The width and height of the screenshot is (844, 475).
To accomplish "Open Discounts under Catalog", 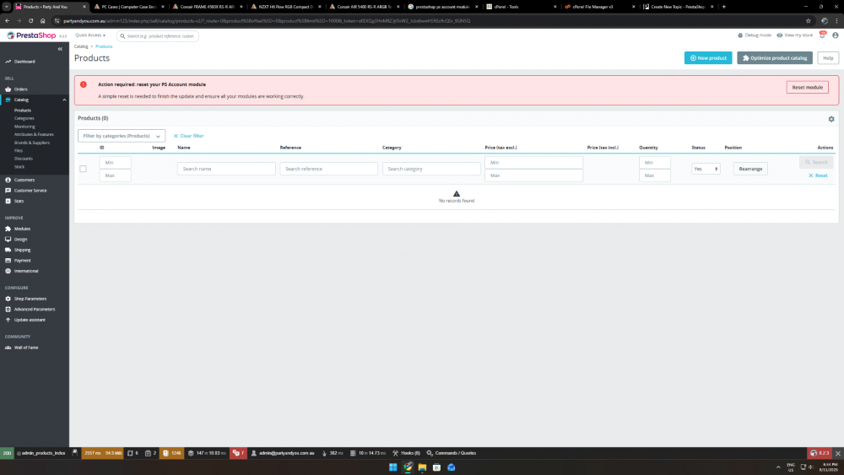I will pos(24,159).
